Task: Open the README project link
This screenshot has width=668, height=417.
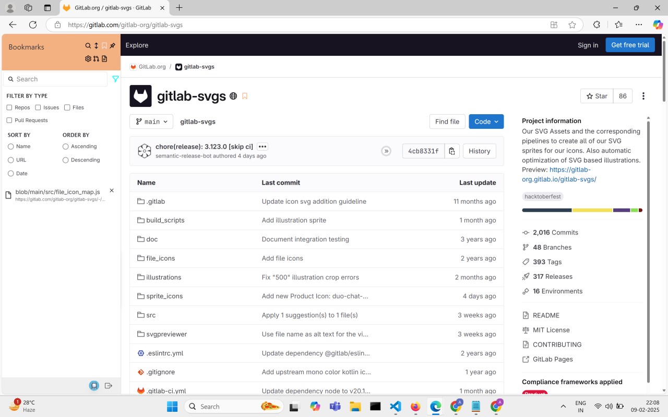Action: 546,315
